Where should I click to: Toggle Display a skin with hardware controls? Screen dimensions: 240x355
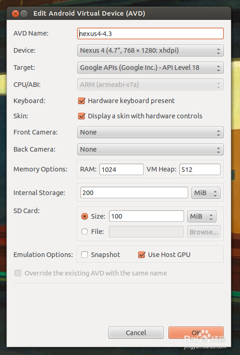81,116
